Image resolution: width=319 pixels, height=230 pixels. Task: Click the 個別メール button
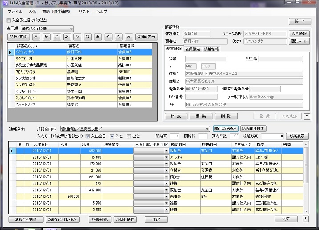pos(299,41)
